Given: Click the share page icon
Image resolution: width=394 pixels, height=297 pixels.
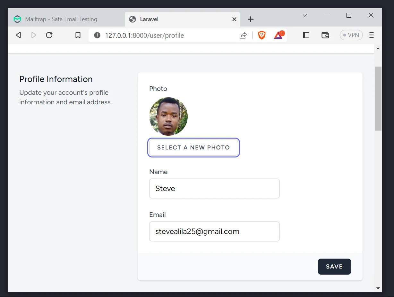Looking at the screenshot, I should (x=243, y=36).
